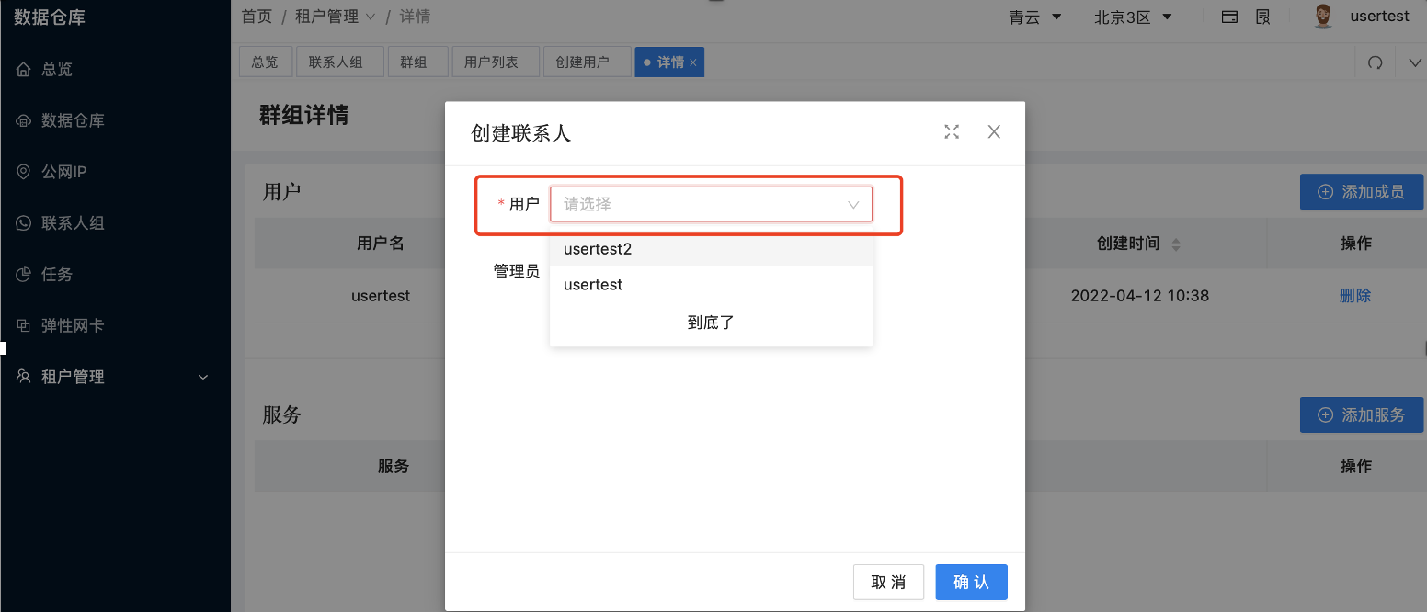Switch to the 用户列表 tab

(x=495, y=62)
